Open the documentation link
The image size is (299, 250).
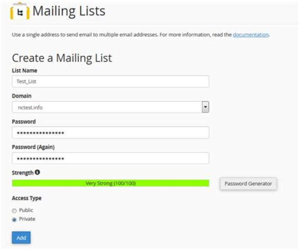pyautogui.click(x=251, y=35)
